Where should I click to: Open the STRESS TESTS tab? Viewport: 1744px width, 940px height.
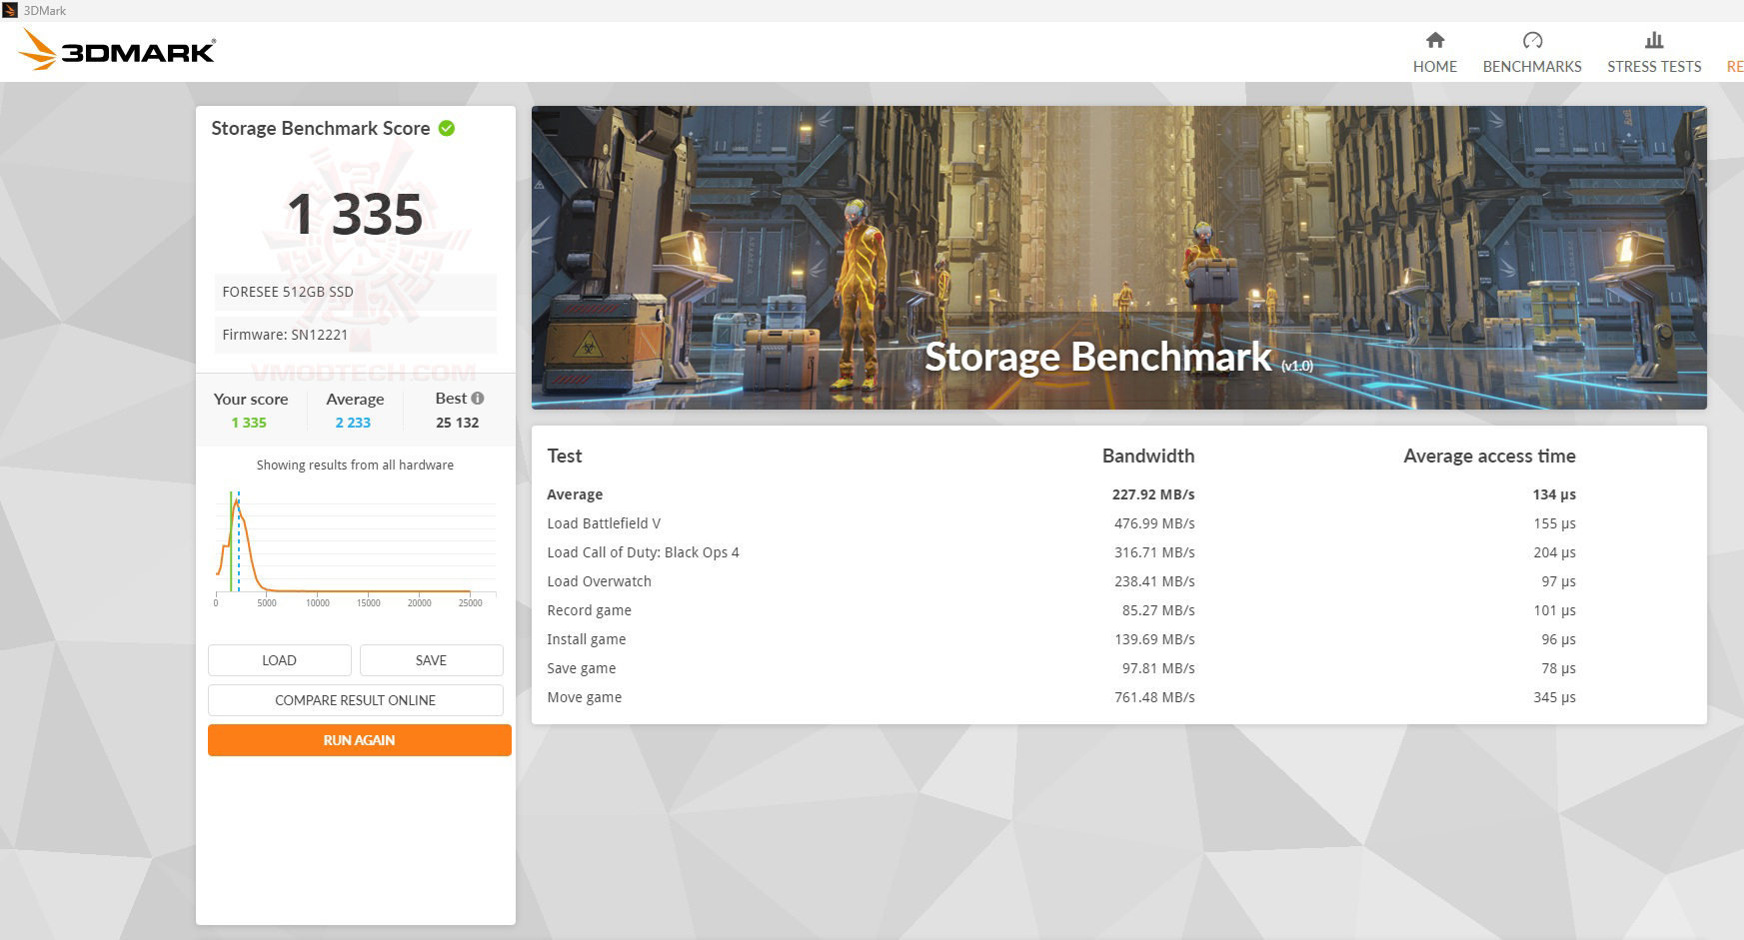[x=1654, y=52]
